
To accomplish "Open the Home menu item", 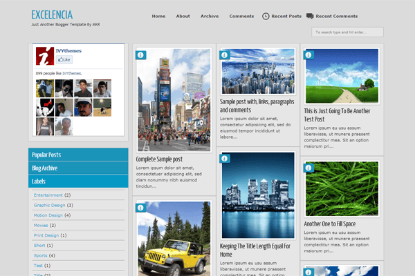I will 158,16.
